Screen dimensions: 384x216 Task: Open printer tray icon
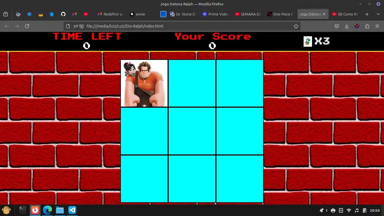tap(333, 210)
